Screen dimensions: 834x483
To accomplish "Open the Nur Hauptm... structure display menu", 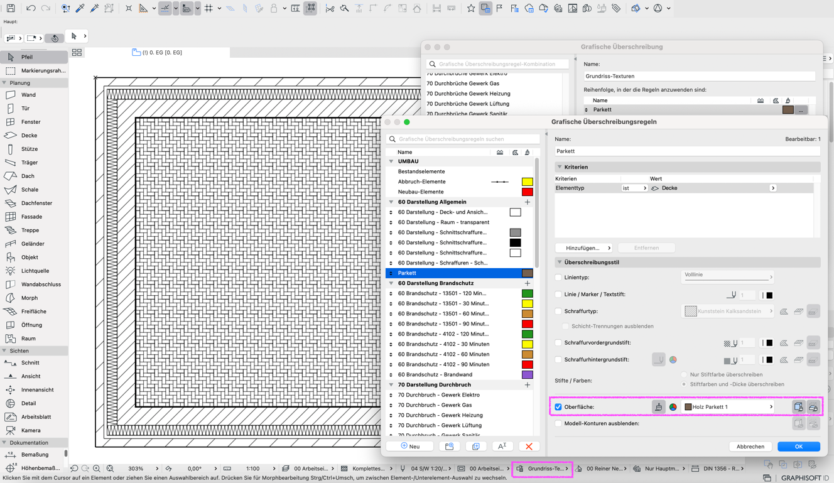I will pos(659,469).
